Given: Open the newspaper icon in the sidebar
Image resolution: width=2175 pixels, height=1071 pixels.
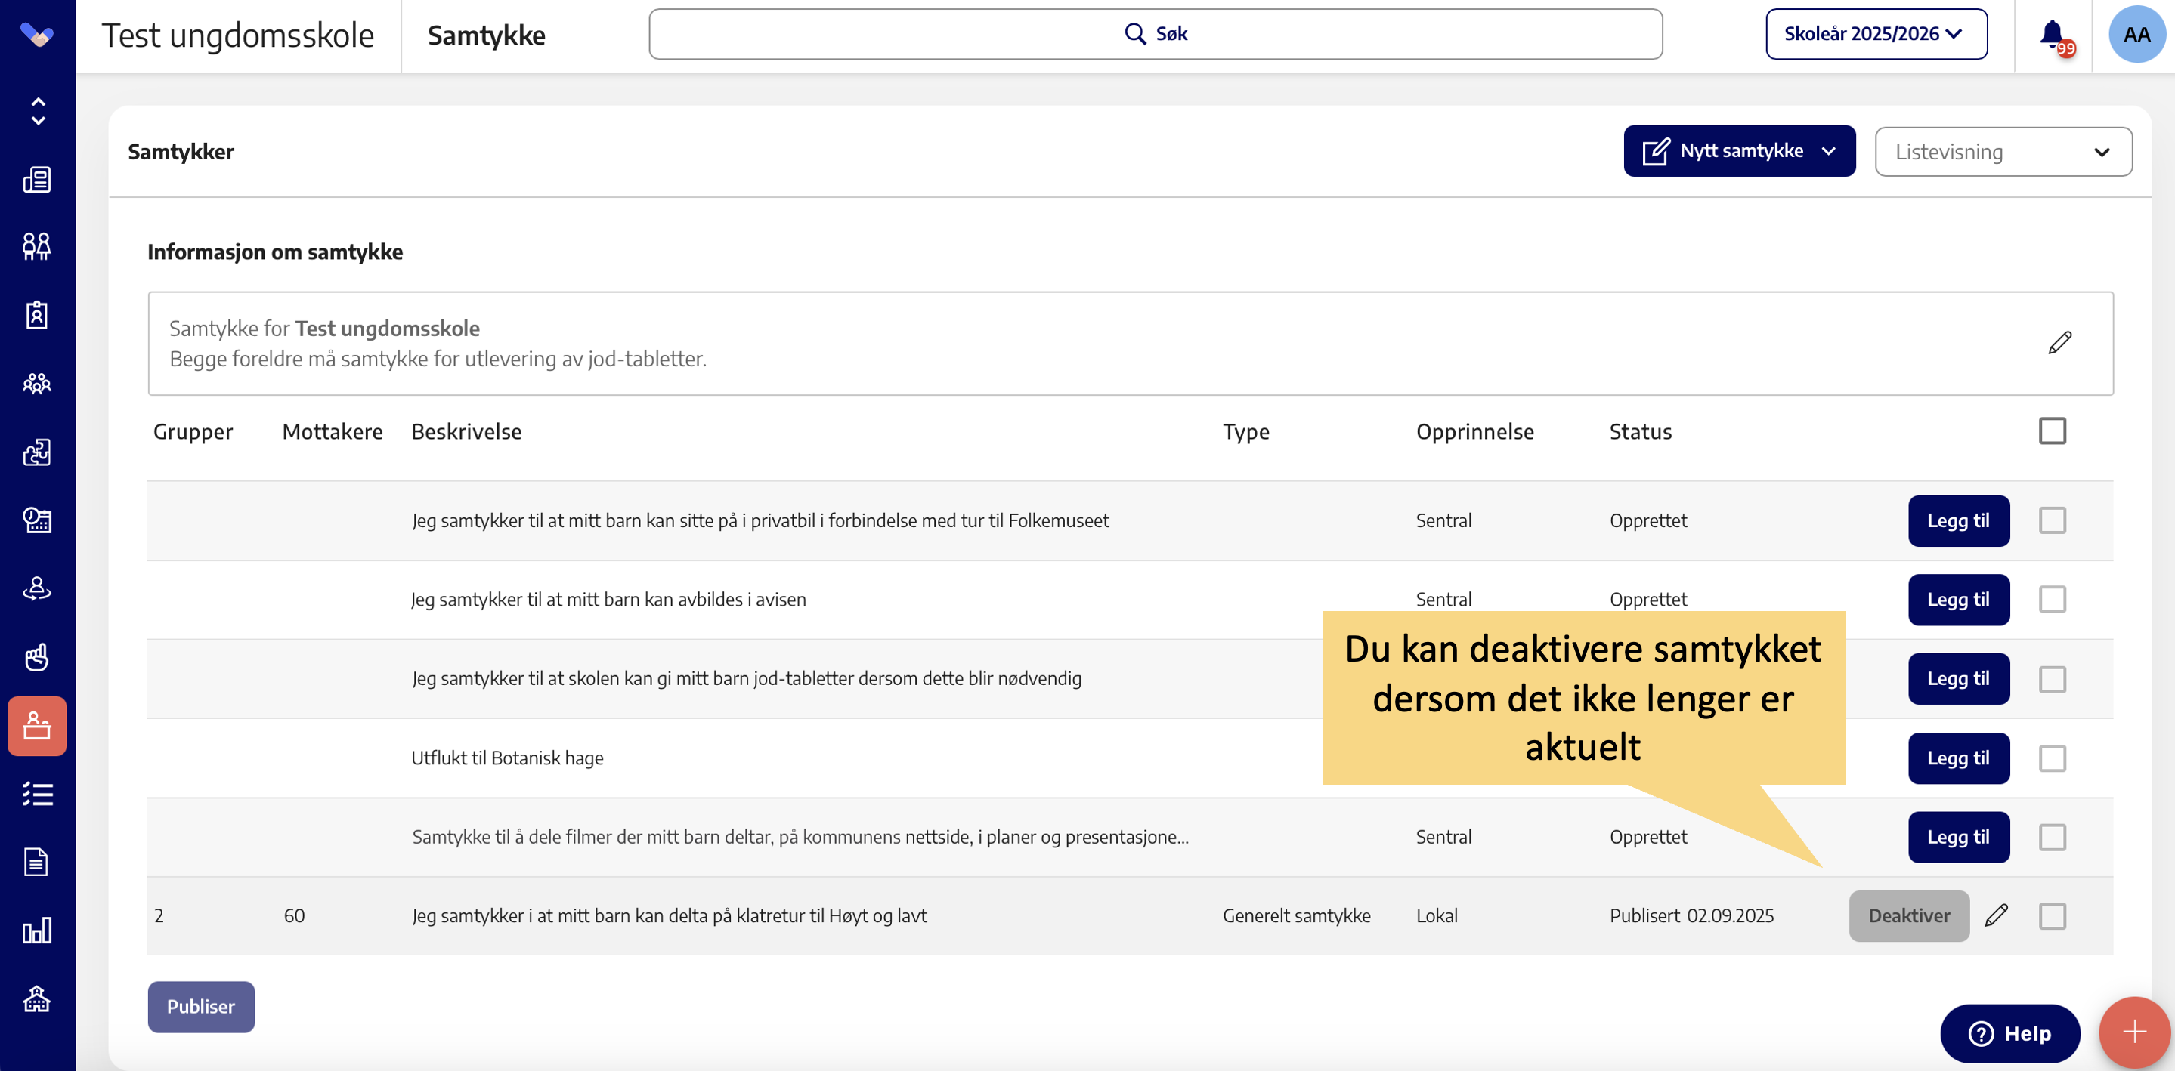Looking at the screenshot, I should 37,179.
